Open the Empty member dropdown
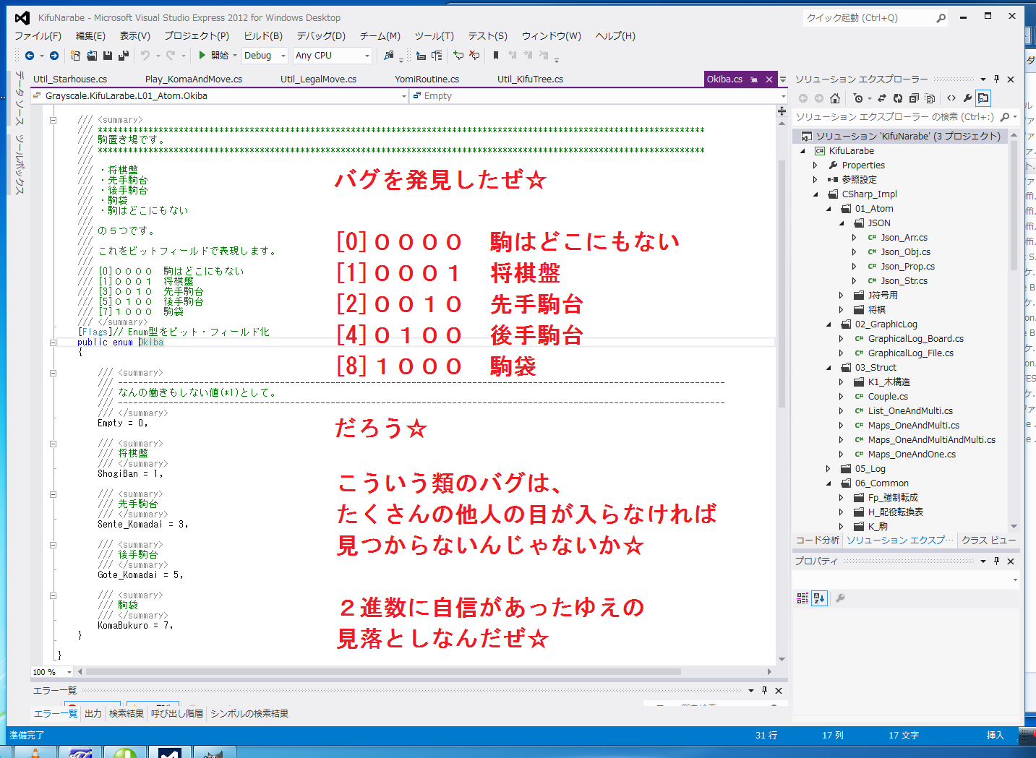The image size is (1036, 758). [x=599, y=95]
